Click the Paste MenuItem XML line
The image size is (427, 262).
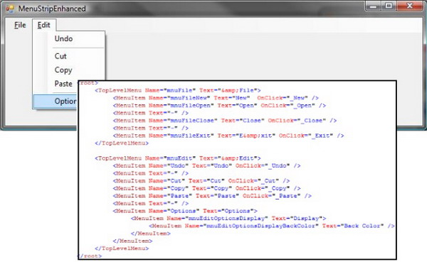[212, 196]
